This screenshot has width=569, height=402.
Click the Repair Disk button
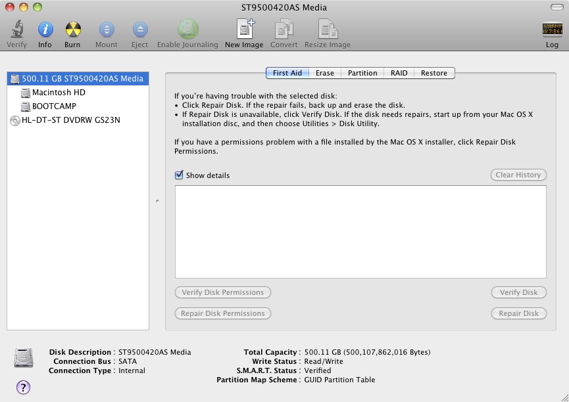518,313
